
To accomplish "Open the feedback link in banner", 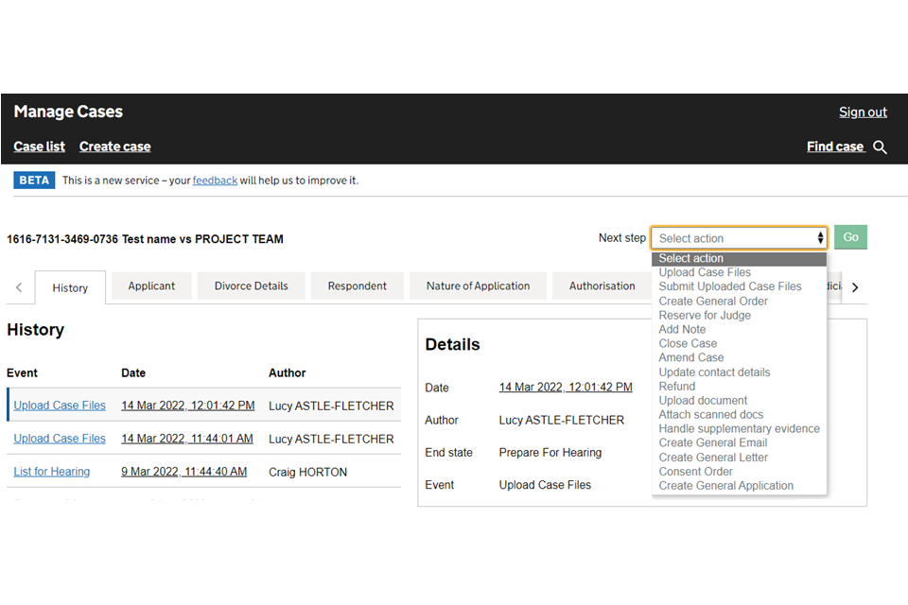I will pos(215,181).
